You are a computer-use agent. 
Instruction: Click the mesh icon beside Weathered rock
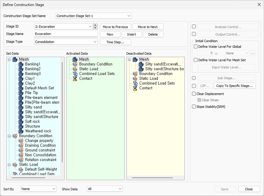point(21,131)
